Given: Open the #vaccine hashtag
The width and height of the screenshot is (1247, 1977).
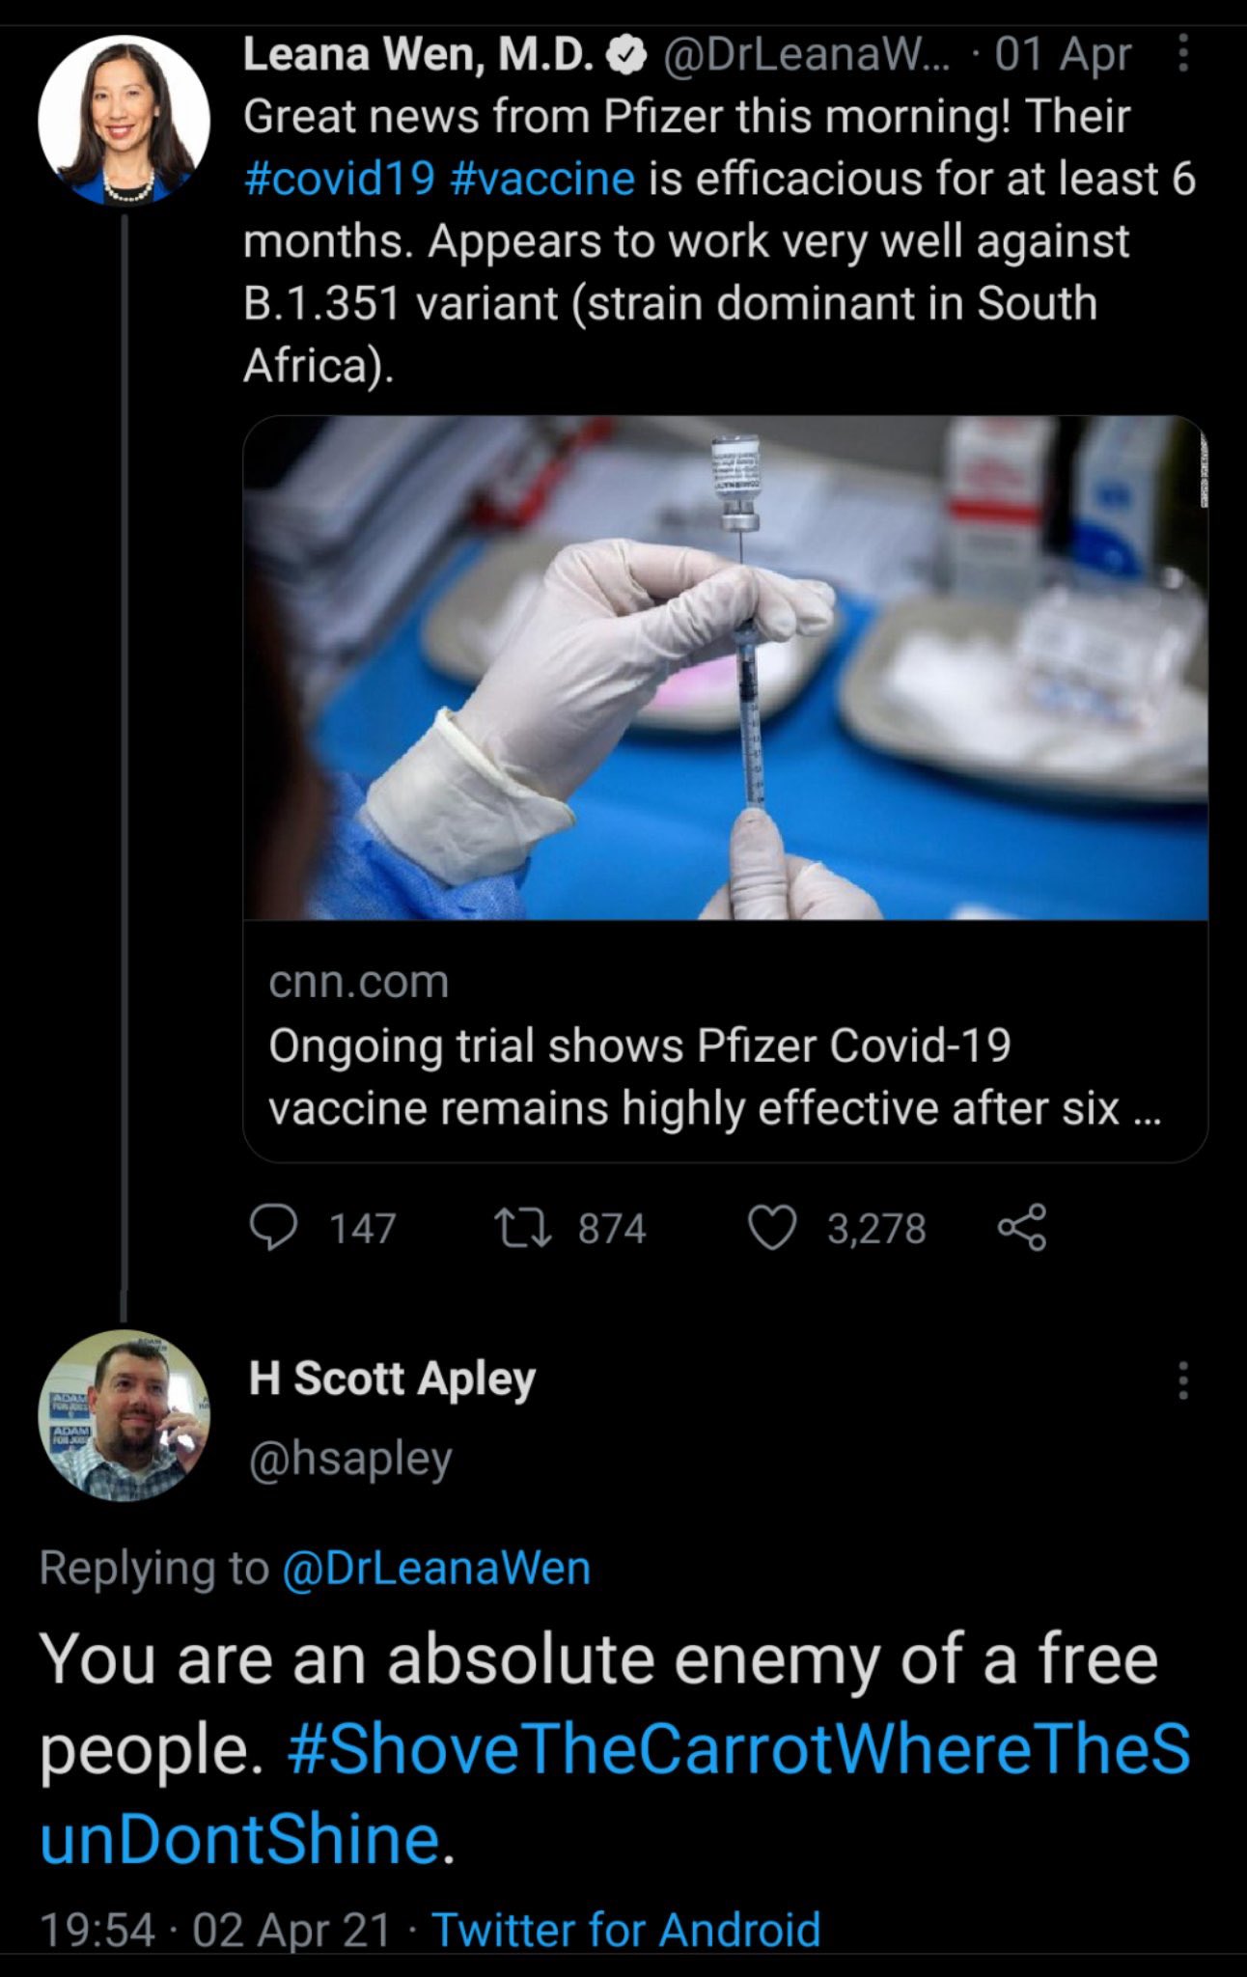Looking at the screenshot, I should 542,180.
